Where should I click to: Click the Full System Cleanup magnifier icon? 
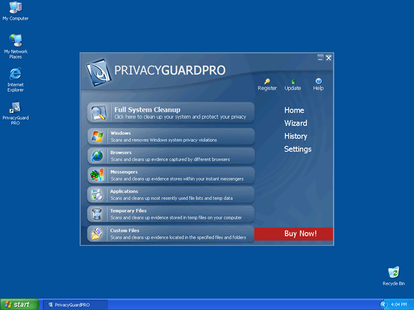(99, 113)
